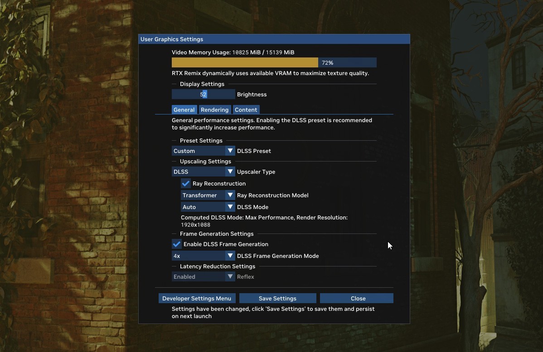Image resolution: width=543 pixels, height=352 pixels.
Task: Click the Computed DLSS Mode info text
Action: tap(264, 221)
